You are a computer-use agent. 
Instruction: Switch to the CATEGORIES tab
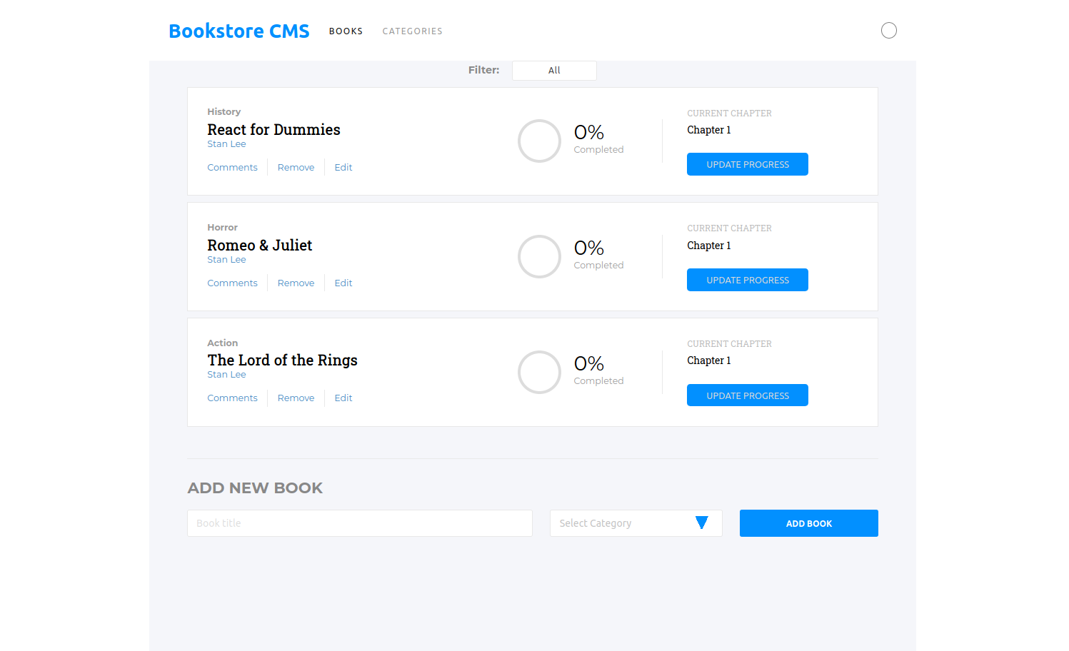(412, 31)
